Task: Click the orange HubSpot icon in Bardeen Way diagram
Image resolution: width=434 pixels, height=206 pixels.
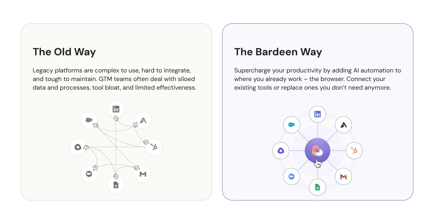Action: [354, 150]
